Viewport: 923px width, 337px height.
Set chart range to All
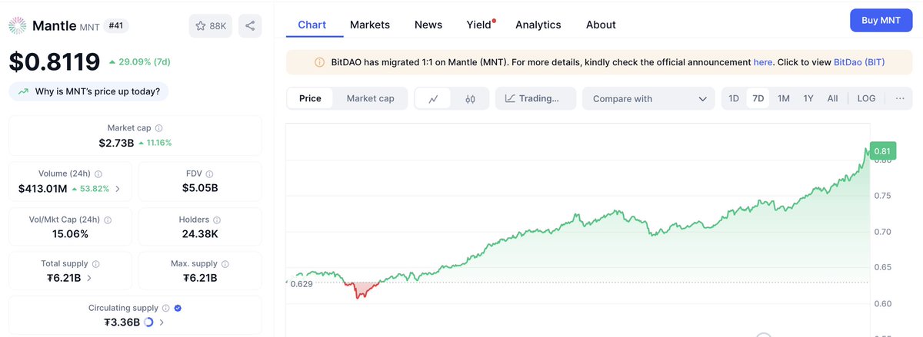pyautogui.click(x=832, y=98)
